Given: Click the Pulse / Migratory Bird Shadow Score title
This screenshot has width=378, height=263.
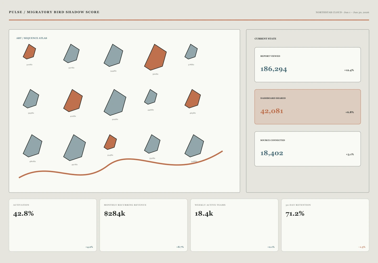Looking at the screenshot, I should [x=54, y=12].
